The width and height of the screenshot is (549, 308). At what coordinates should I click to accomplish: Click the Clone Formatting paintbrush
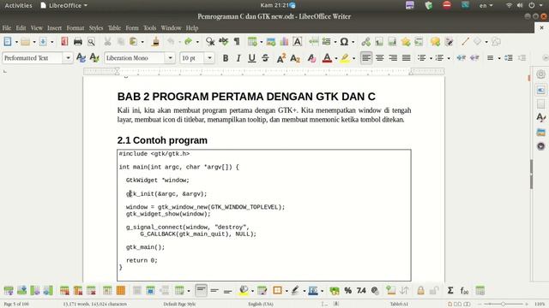click(x=156, y=42)
